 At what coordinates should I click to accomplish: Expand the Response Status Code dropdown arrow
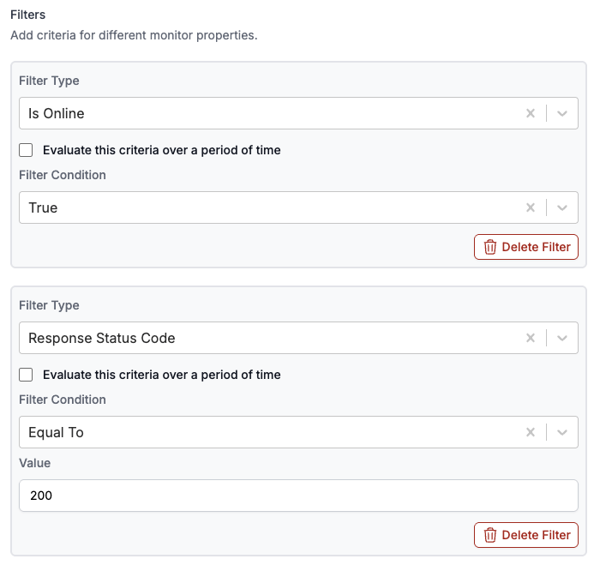(x=562, y=338)
